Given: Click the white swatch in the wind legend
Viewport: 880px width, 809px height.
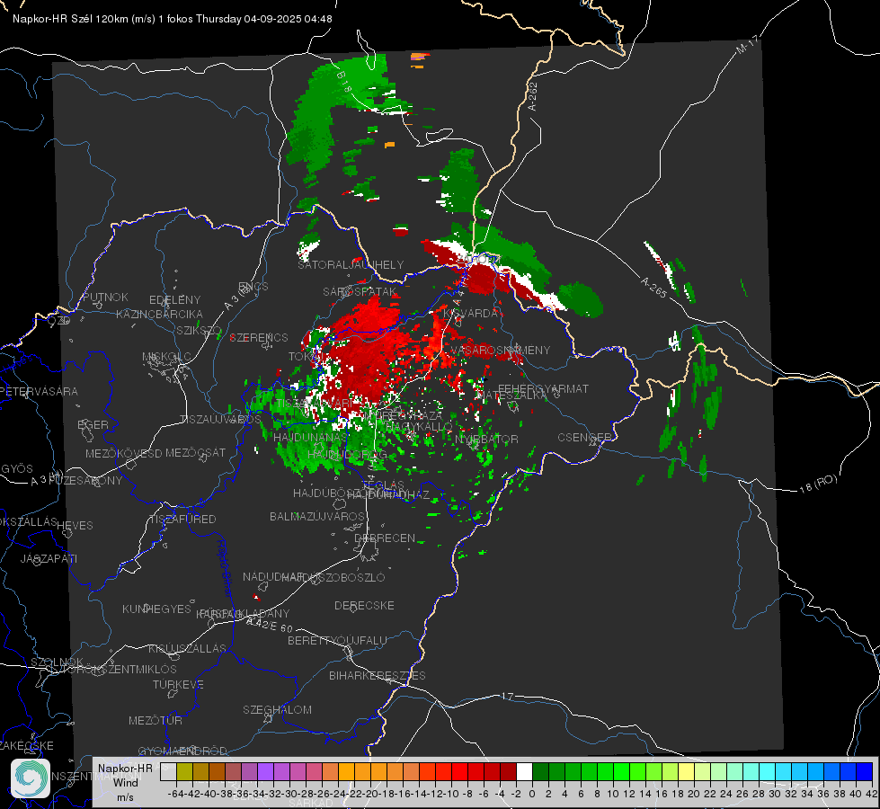Looking at the screenshot, I should 524,771.
